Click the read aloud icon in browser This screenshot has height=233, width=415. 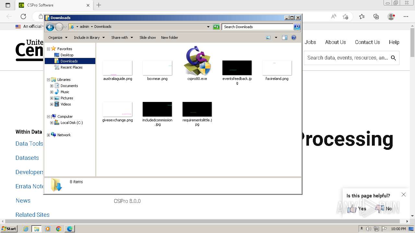point(334,17)
